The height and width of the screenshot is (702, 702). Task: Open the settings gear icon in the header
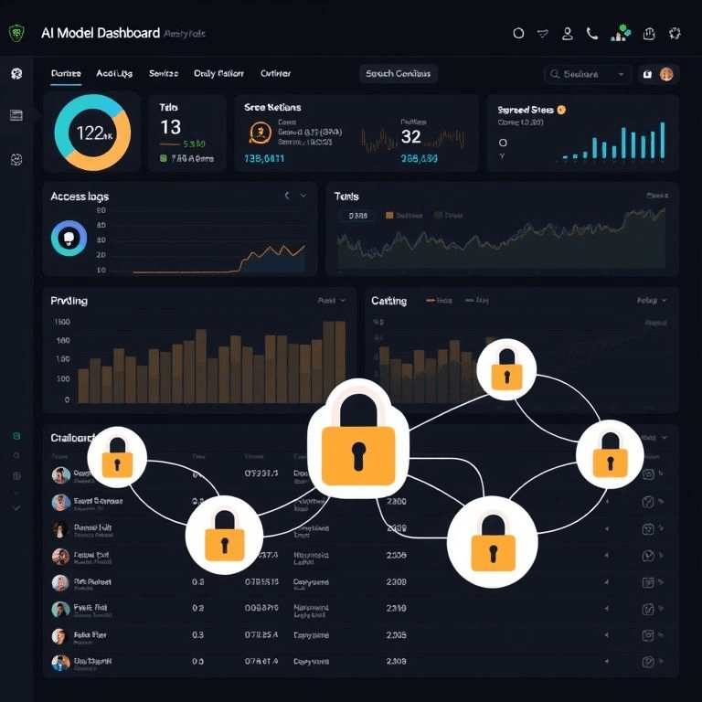675,34
